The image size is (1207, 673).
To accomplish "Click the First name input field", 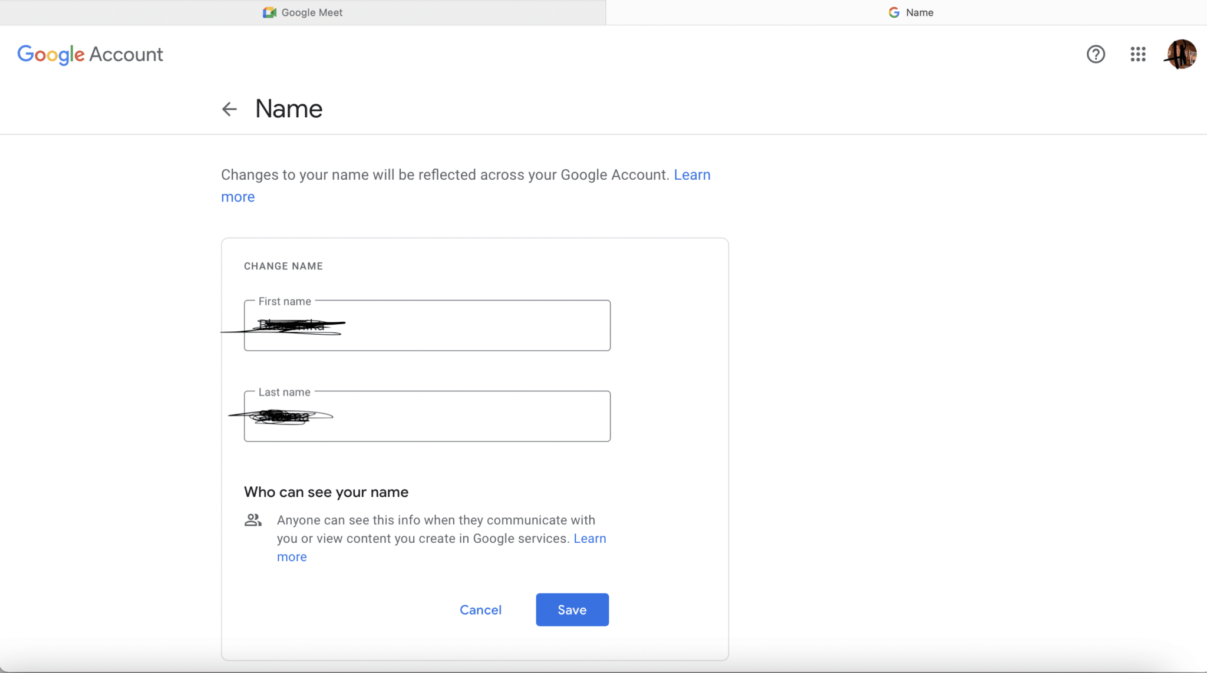I will [x=426, y=325].
